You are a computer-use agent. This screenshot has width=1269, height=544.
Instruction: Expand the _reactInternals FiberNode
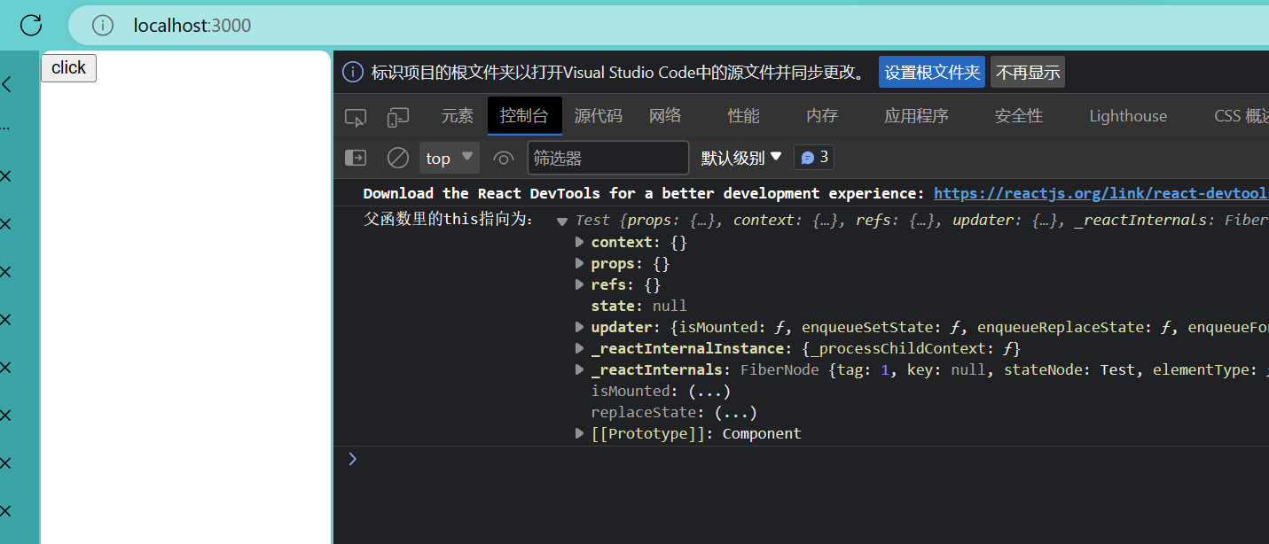[580, 369]
